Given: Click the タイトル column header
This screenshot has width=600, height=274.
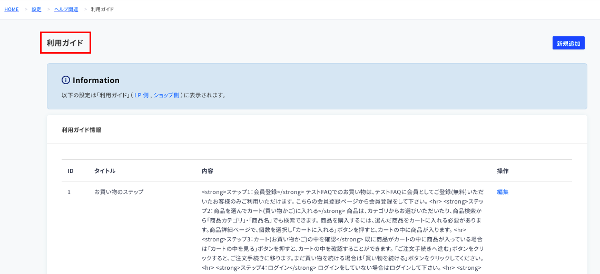Looking at the screenshot, I should click(105, 171).
